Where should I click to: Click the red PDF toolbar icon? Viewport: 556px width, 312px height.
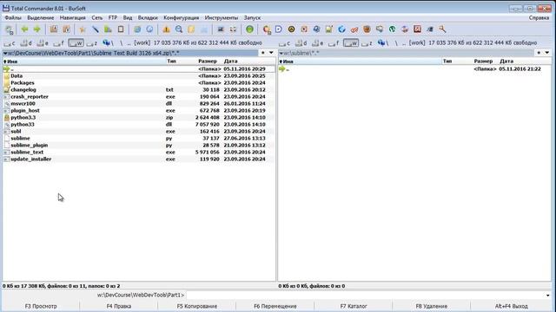417,29
